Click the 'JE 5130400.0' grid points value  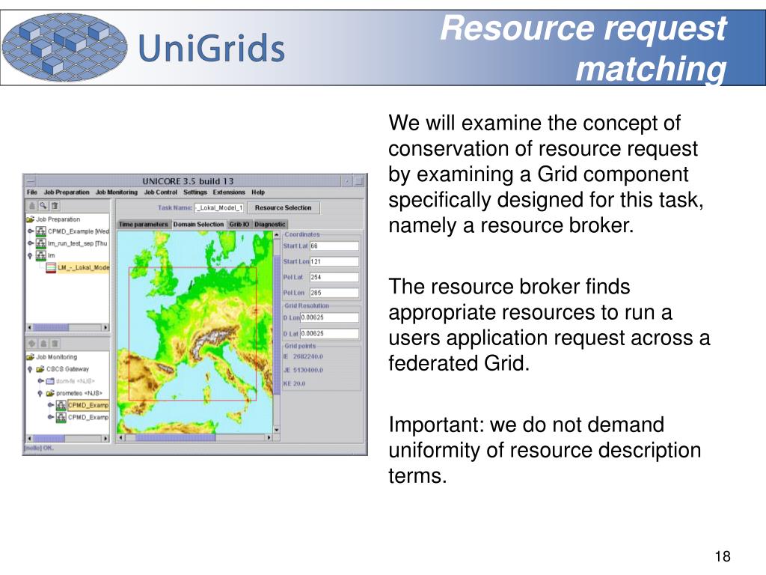(303, 370)
